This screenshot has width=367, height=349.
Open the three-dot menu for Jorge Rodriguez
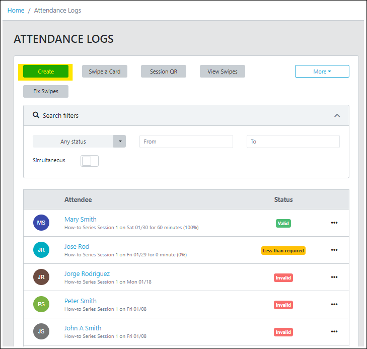click(334, 277)
